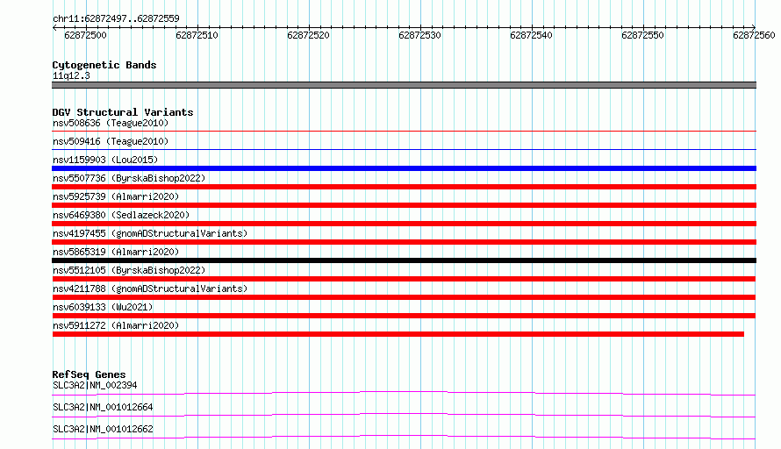Select ruler position 62872530
This screenshot has width=781, height=449.
tap(419, 35)
